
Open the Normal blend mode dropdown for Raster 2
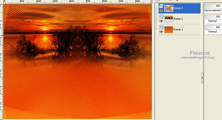pyautogui.click(x=213, y=21)
